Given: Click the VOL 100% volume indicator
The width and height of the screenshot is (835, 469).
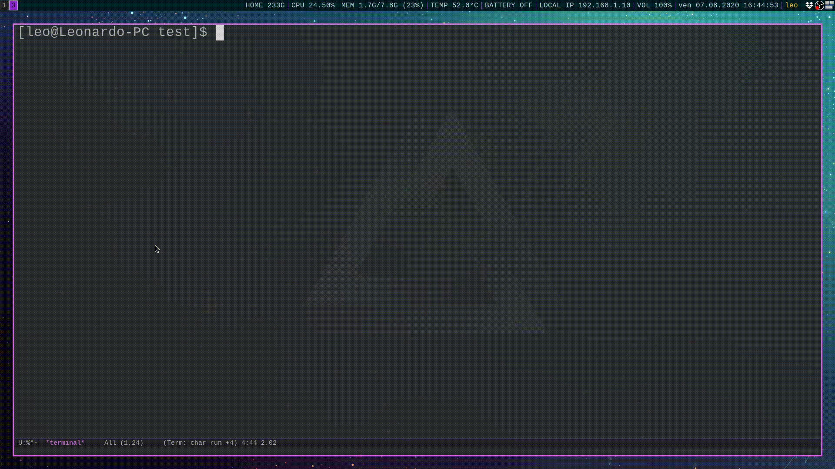Looking at the screenshot, I should coord(654,5).
